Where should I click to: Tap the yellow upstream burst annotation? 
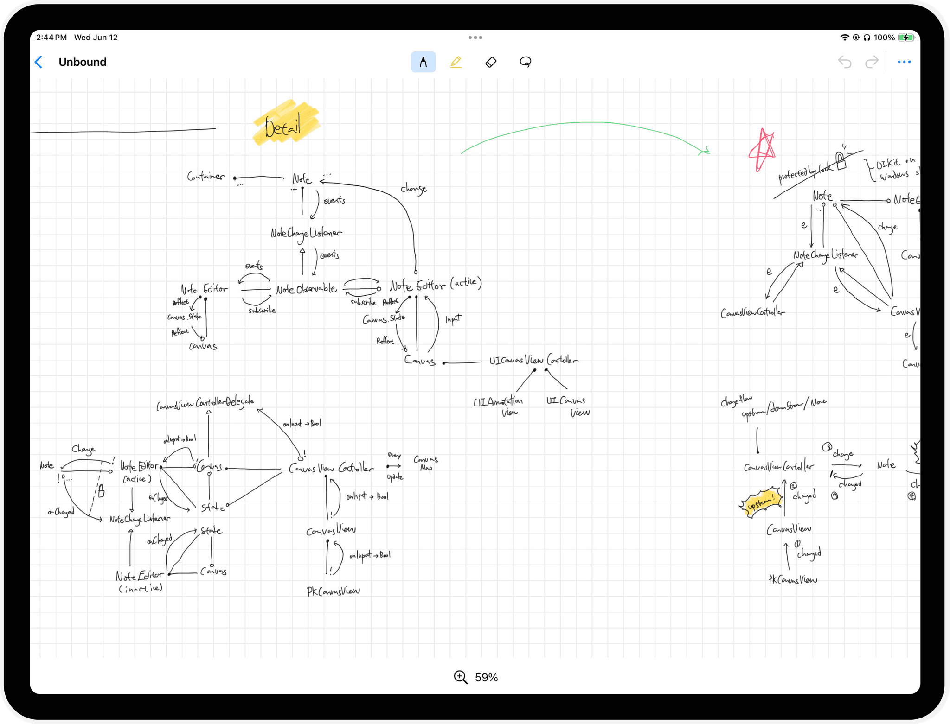761,502
